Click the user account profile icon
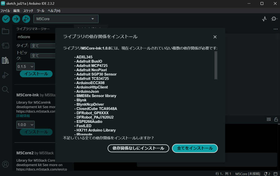This screenshot has height=176, width=280. [5, 164]
